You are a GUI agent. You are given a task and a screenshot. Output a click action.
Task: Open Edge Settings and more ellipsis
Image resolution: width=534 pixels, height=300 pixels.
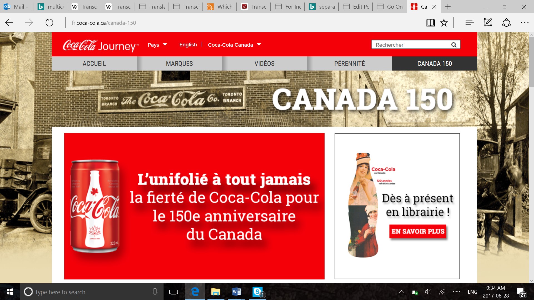click(x=525, y=22)
